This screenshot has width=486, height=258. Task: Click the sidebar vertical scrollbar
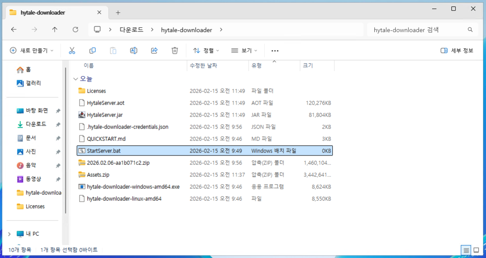click(x=65, y=141)
